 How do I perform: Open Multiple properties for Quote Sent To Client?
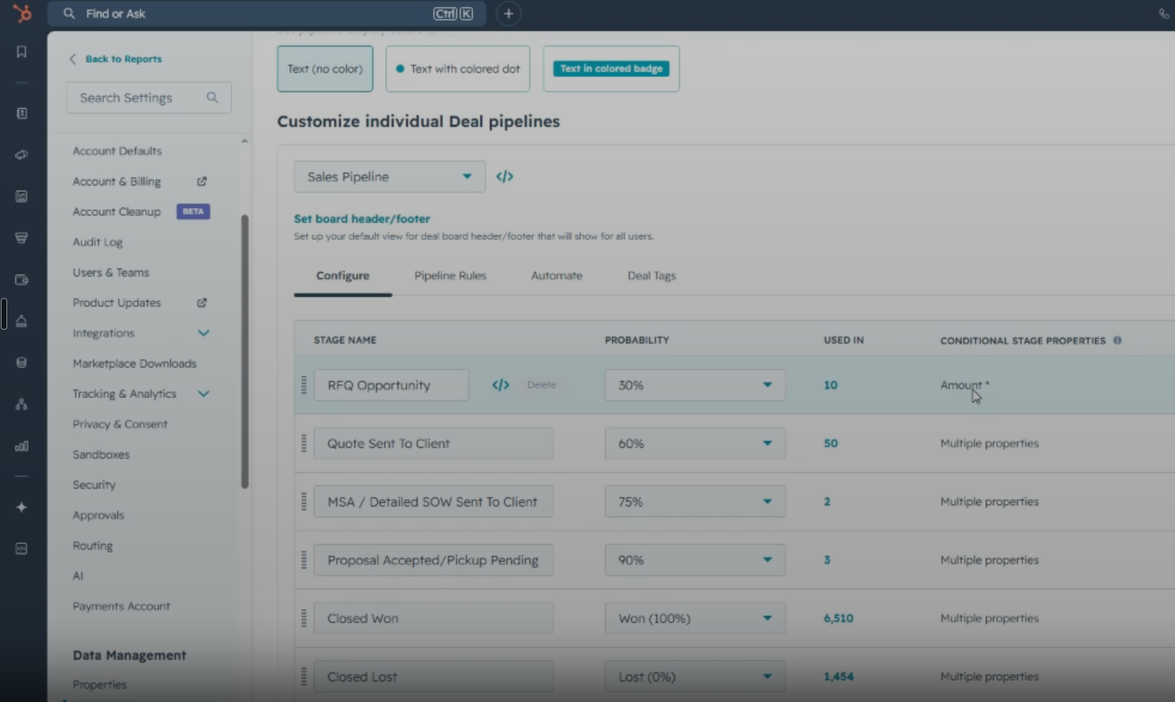tap(990, 443)
